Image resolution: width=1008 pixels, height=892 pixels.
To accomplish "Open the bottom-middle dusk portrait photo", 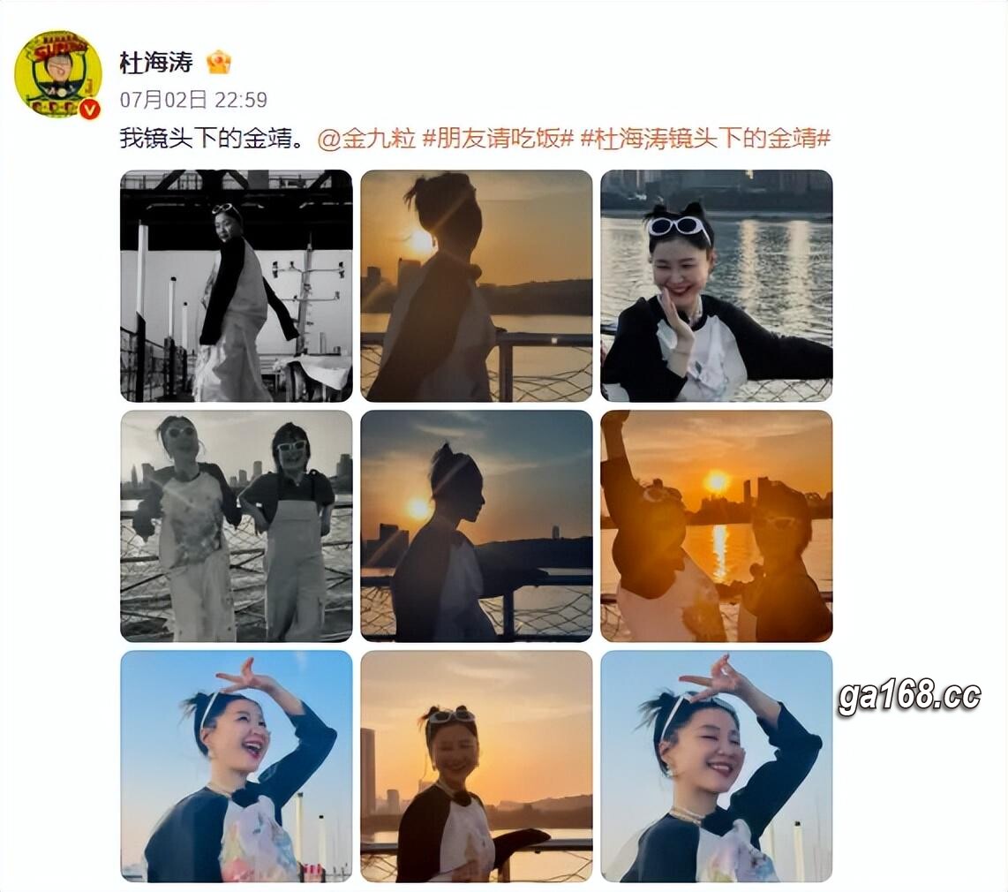I will coord(477,766).
